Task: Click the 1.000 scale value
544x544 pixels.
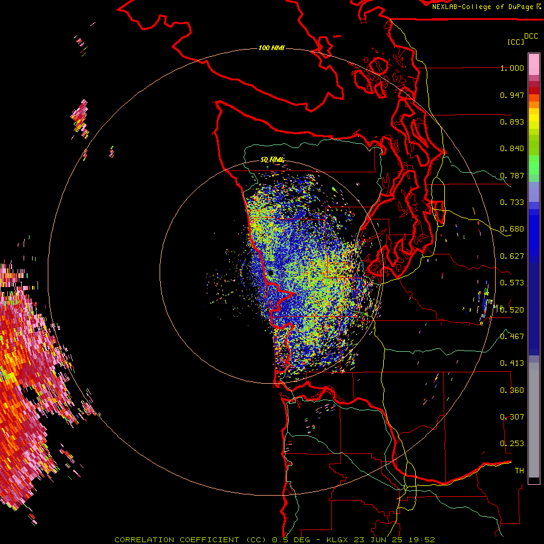Action: 512,68
